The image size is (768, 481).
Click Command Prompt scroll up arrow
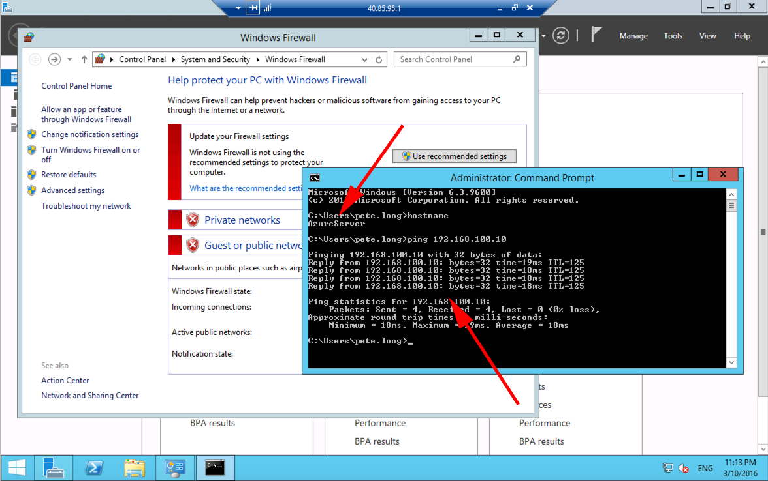pos(731,194)
